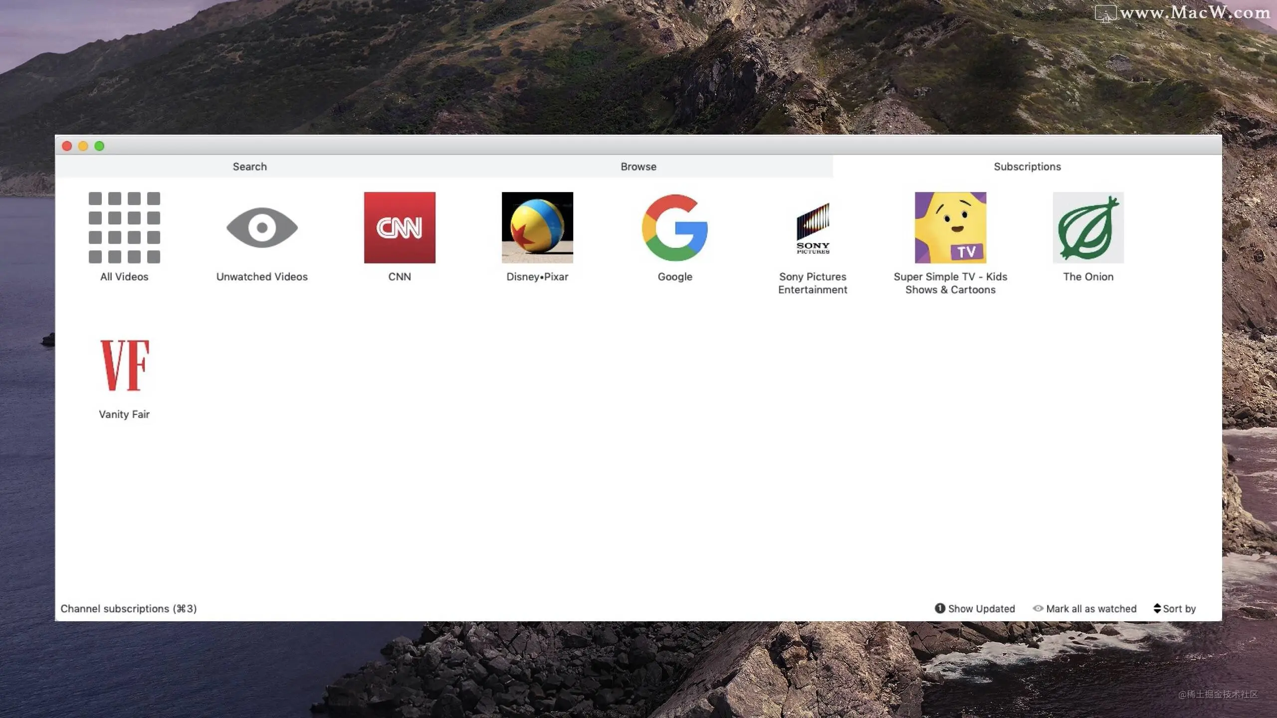Click The Onion text label

1088,277
